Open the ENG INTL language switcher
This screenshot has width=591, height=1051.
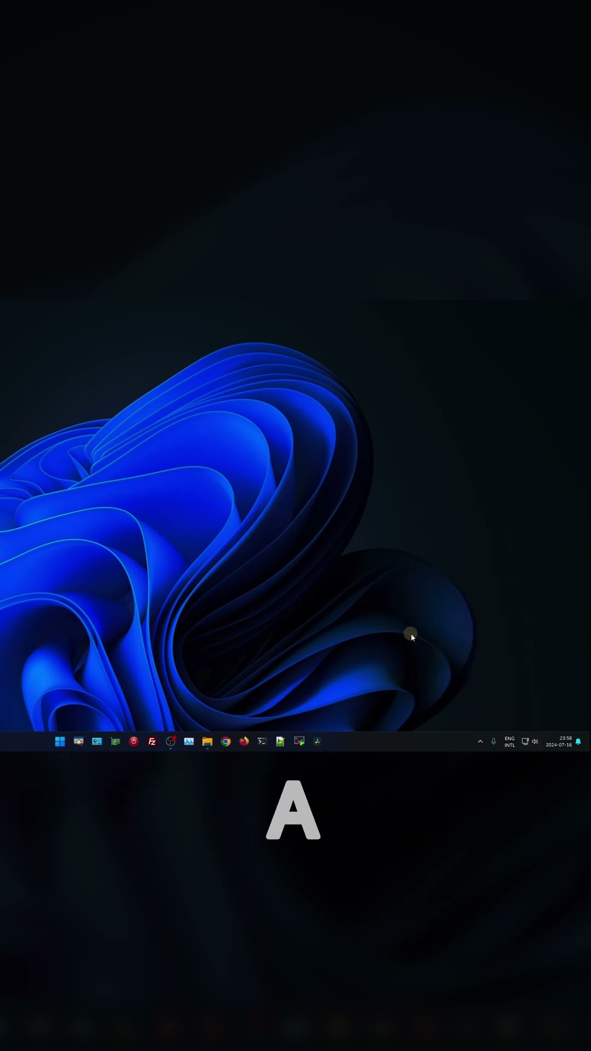coord(509,742)
